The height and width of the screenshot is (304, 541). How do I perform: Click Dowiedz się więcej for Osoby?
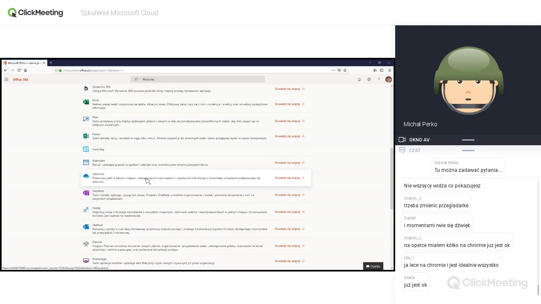point(290,212)
